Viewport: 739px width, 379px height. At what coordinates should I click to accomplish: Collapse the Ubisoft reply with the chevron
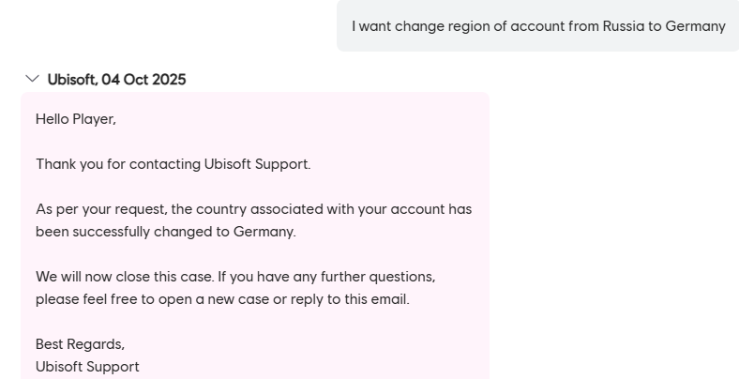pyautogui.click(x=32, y=79)
